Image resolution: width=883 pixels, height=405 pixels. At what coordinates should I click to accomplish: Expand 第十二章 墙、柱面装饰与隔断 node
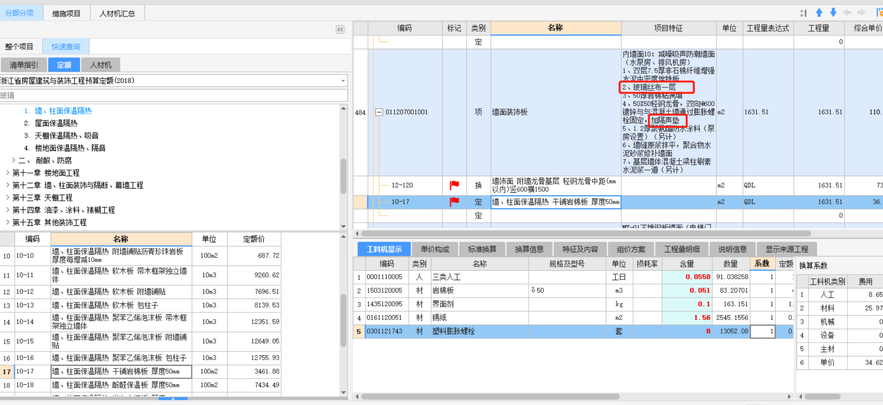coord(8,185)
